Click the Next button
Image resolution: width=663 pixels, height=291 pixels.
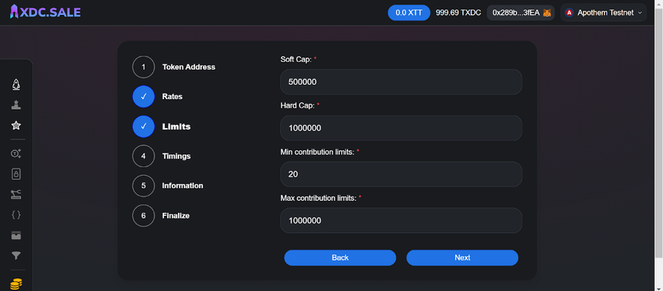(x=462, y=258)
